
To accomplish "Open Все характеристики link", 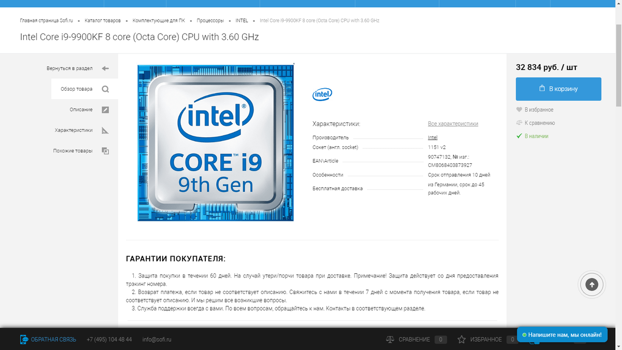I will (x=453, y=124).
